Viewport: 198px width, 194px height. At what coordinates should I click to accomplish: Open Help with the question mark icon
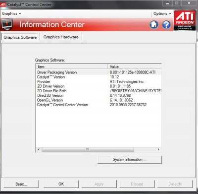pyautogui.click(x=166, y=25)
